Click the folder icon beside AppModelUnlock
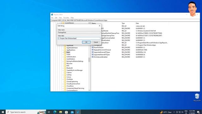202x114 pixels. (65, 48)
